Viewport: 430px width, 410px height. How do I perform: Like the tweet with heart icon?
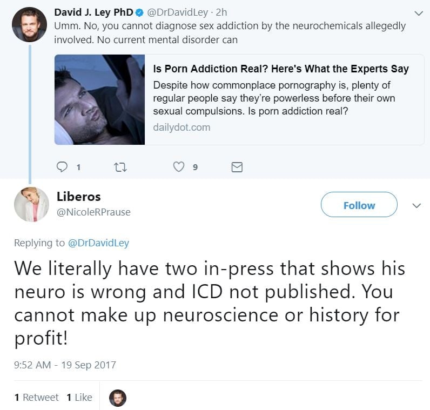point(178,167)
